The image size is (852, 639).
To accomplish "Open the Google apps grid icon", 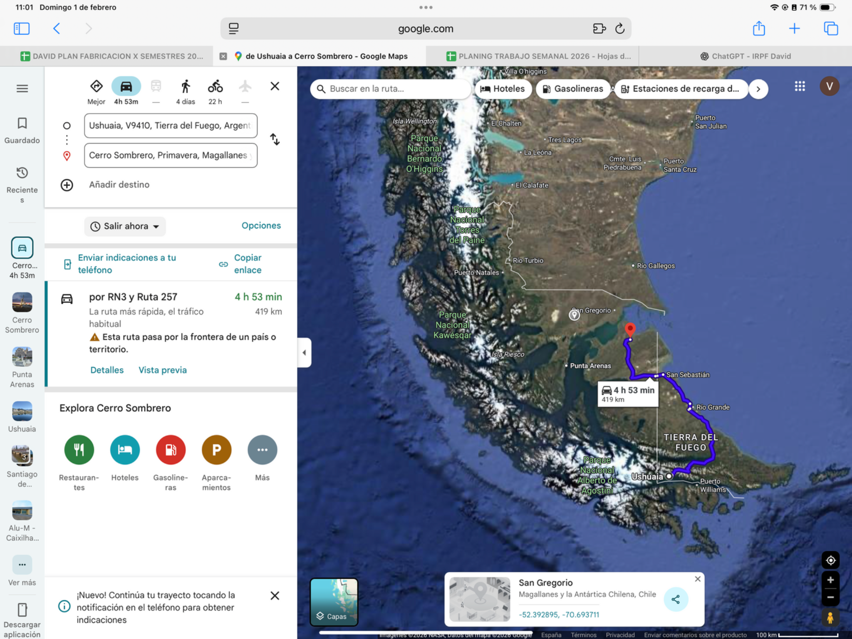I will [800, 86].
